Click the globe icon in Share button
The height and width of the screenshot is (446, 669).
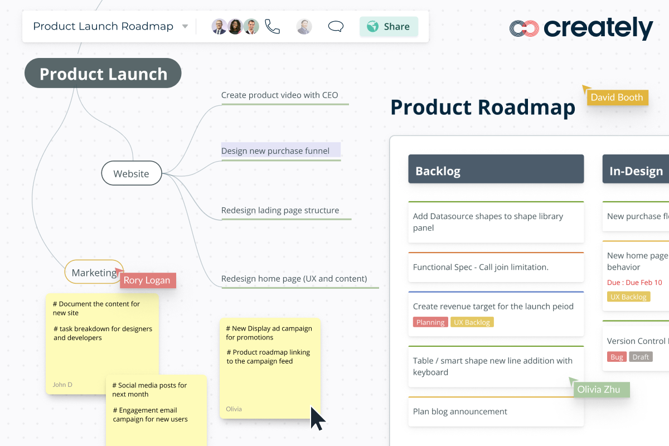[373, 26]
